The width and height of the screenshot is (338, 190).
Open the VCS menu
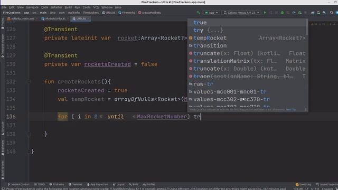coord(96,7)
